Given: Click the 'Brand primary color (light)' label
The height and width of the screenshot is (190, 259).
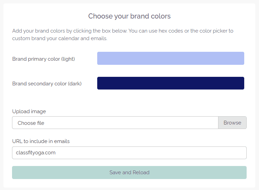Looking at the screenshot, I should tap(44, 59).
